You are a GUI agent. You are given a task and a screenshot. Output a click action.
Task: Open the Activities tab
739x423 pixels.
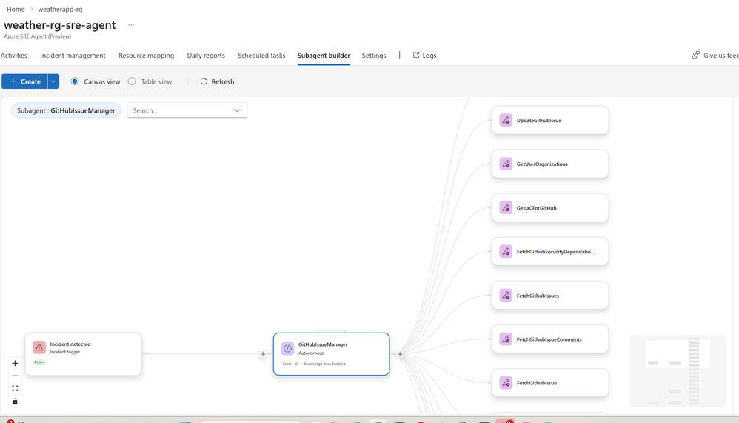click(13, 55)
